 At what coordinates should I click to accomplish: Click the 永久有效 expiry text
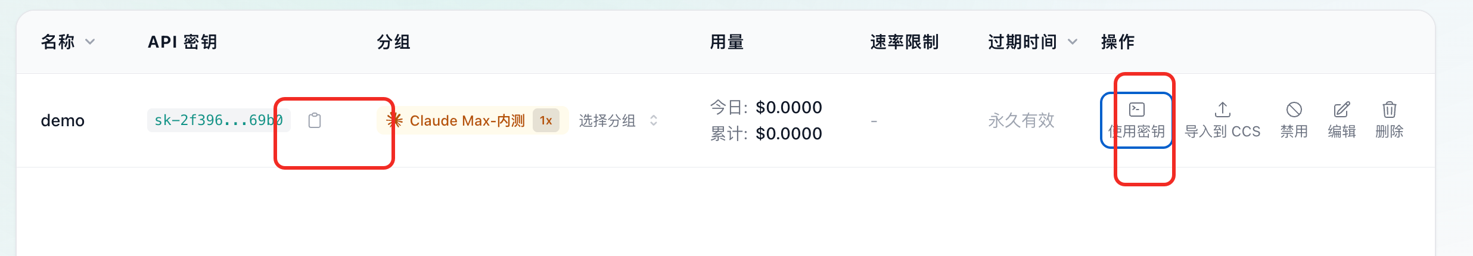coord(1021,120)
